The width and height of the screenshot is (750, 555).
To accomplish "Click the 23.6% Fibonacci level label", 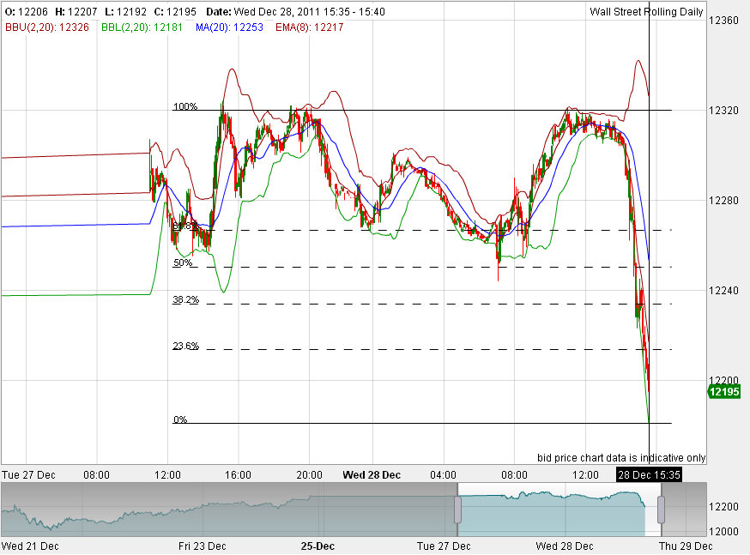I will pyautogui.click(x=184, y=346).
